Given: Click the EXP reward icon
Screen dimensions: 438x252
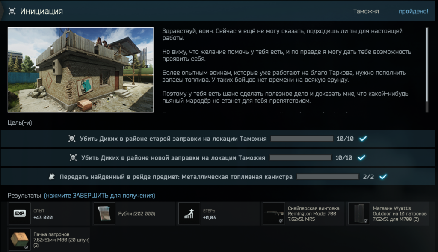Looking at the screenshot, I should (19, 213).
